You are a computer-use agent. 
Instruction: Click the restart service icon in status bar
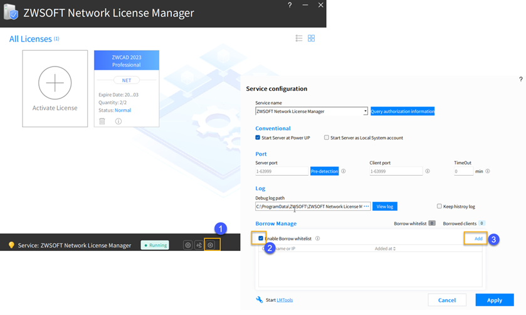click(x=199, y=245)
